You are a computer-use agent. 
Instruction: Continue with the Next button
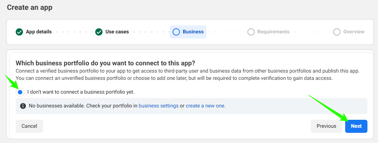(356, 126)
